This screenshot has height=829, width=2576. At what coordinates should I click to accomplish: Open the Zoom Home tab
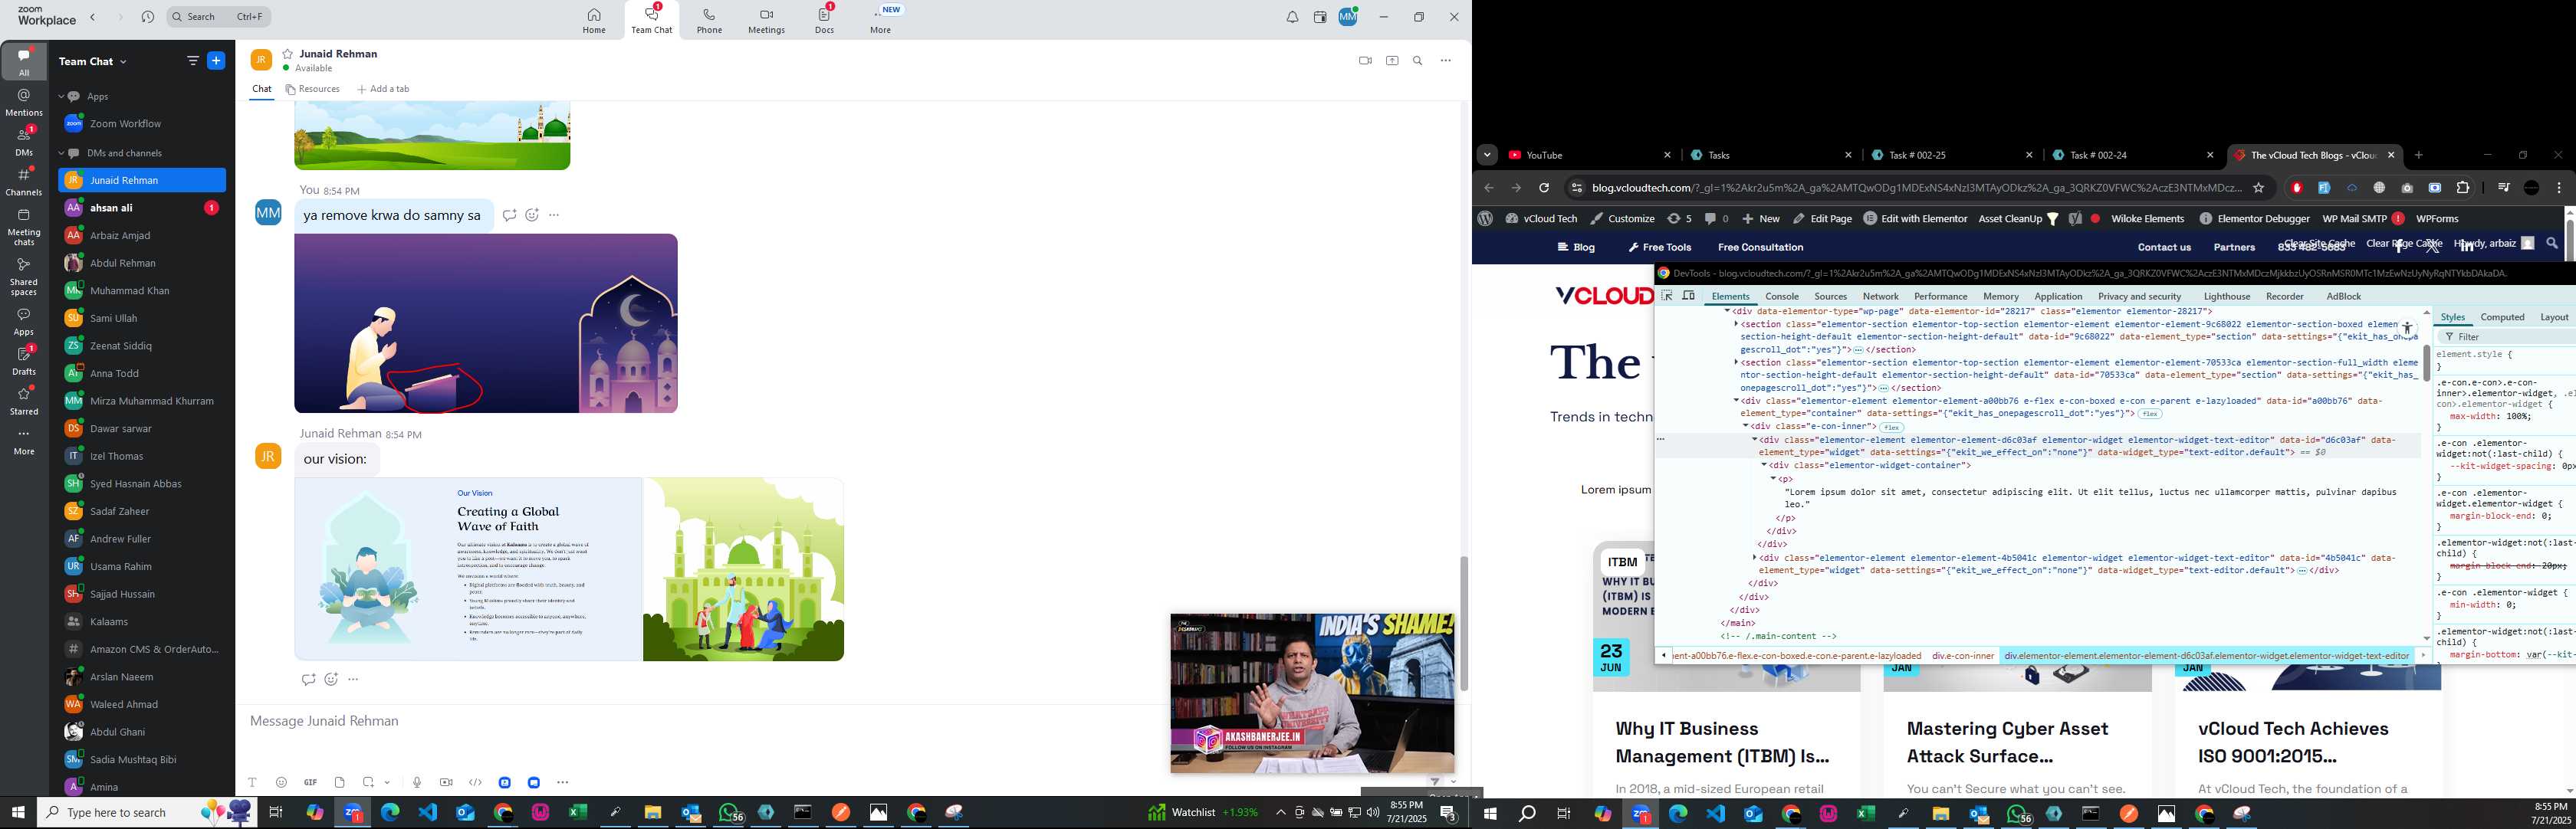[x=594, y=20]
